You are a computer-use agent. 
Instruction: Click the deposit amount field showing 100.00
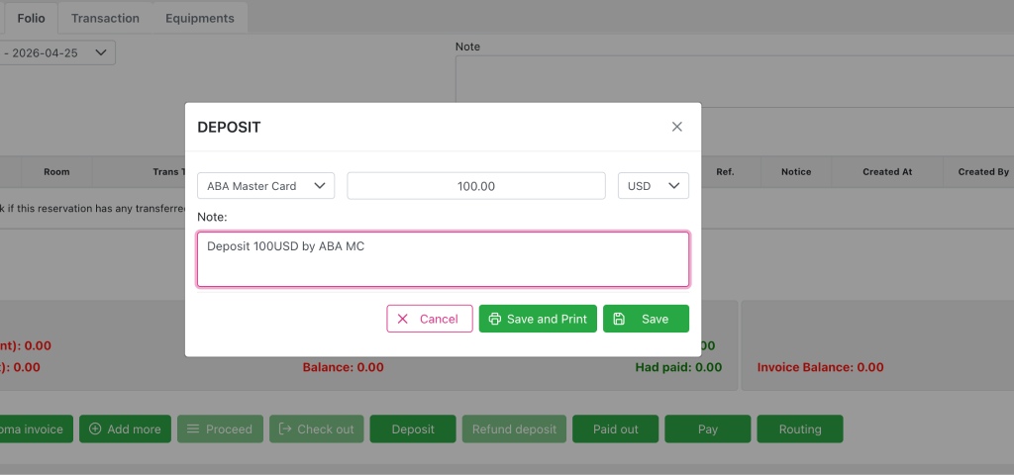(475, 186)
